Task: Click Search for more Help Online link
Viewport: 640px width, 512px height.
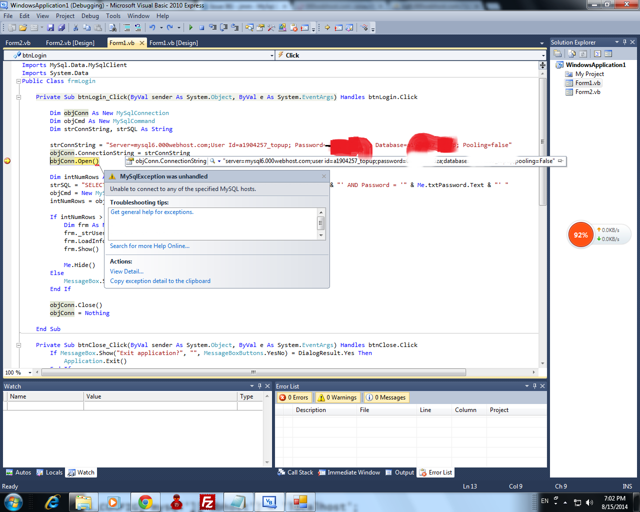Action: pos(149,246)
